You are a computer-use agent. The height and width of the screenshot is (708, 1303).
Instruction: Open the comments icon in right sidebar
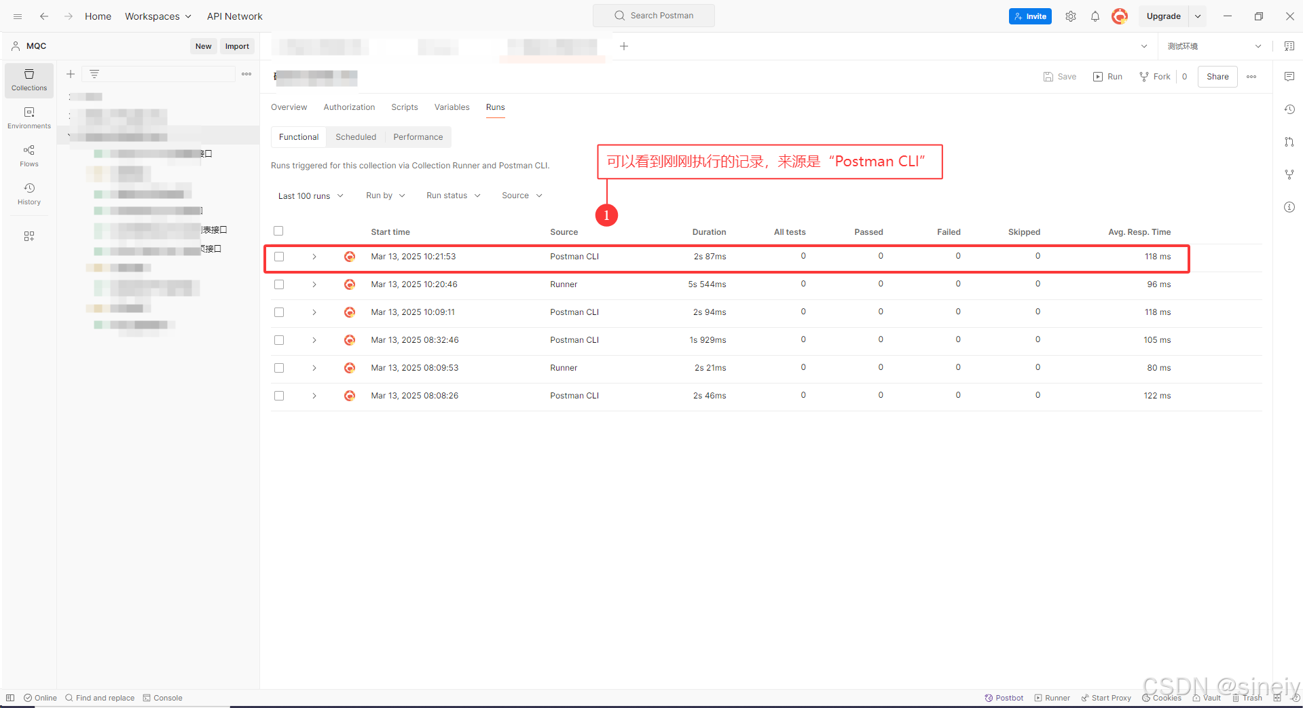pos(1289,77)
